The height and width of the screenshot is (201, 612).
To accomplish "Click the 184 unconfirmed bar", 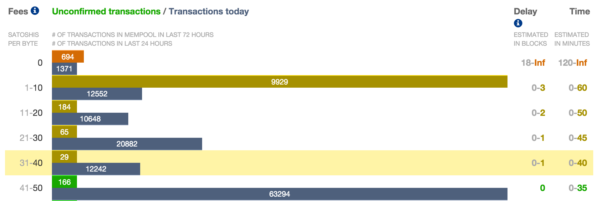I will pyautogui.click(x=64, y=107).
